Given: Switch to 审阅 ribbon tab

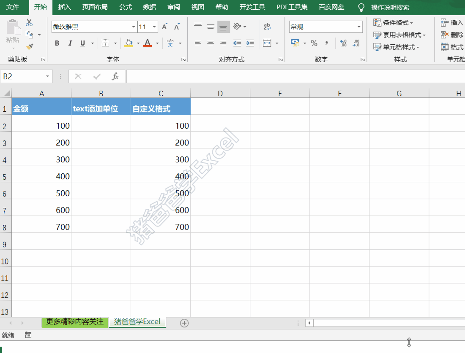Looking at the screenshot, I should point(174,7).
